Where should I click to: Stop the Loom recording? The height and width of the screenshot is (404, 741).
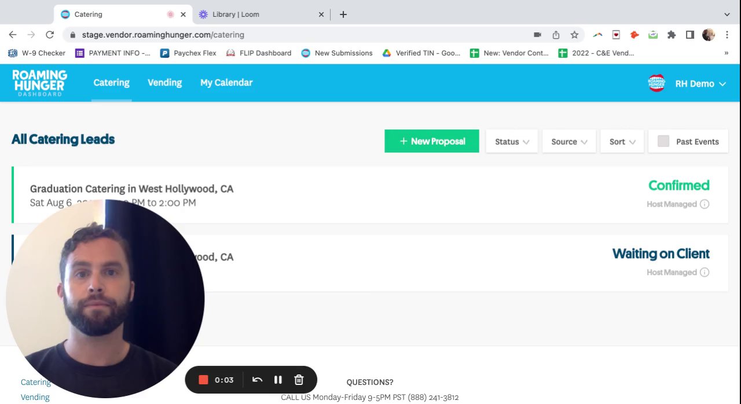[203, 380]
